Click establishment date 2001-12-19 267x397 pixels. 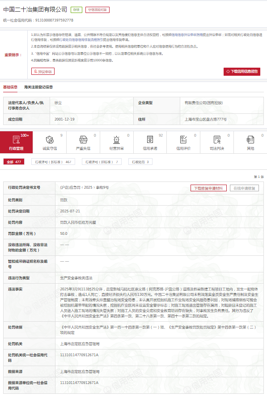pos(64,119)
